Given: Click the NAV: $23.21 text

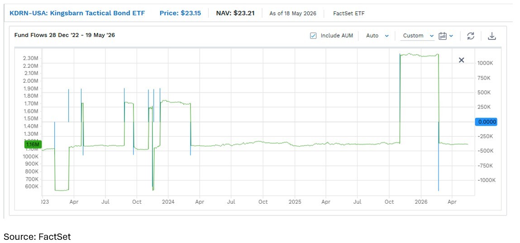Looking at the screenshot, I should click(x=235, y=13).
